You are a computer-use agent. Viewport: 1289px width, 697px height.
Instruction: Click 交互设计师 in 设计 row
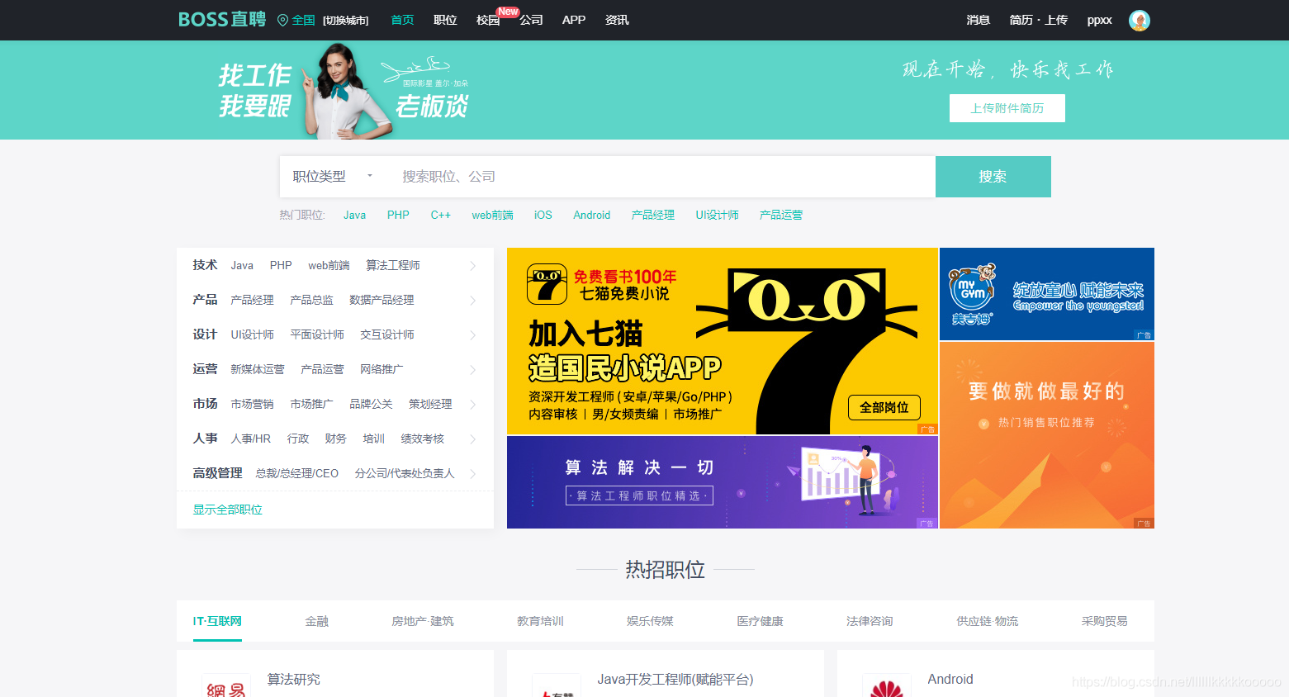[386, 334]
